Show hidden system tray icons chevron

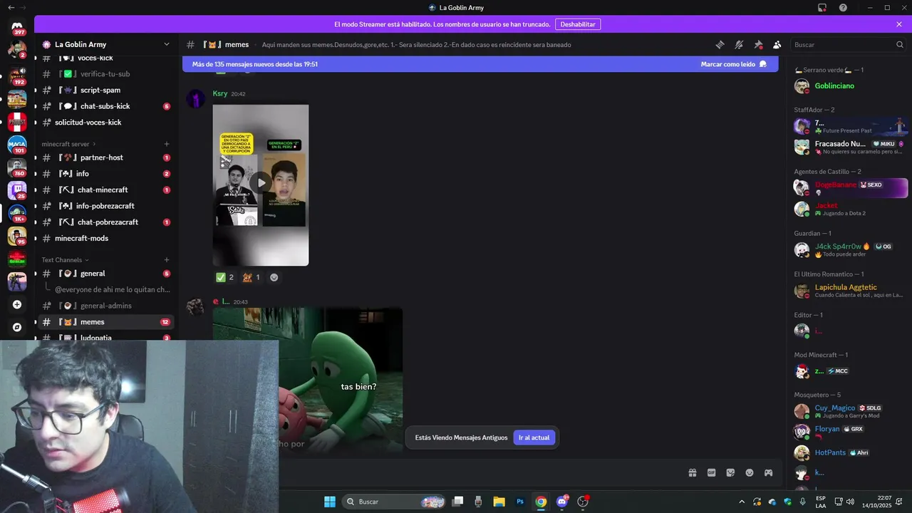742,502
